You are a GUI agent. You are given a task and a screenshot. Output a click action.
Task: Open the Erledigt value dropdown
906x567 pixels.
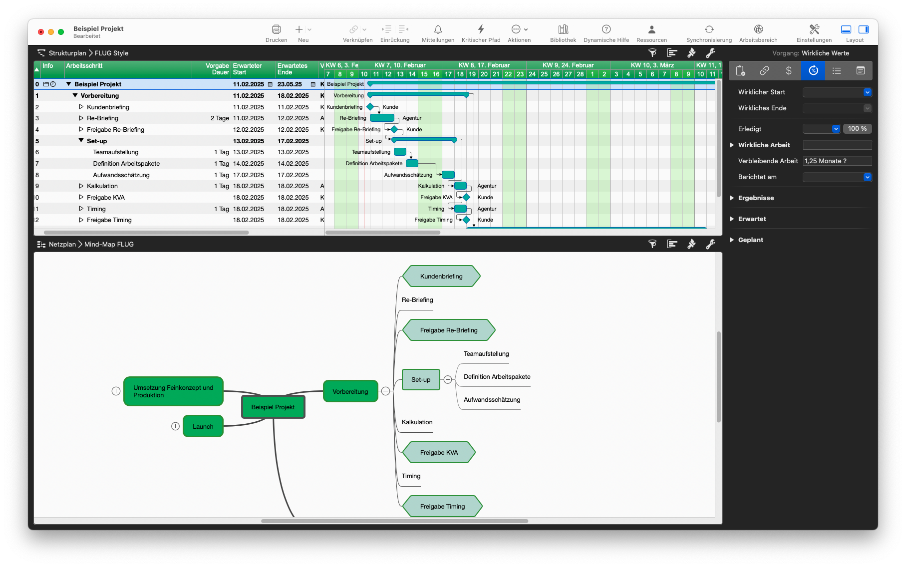click(x=835, y=128)
